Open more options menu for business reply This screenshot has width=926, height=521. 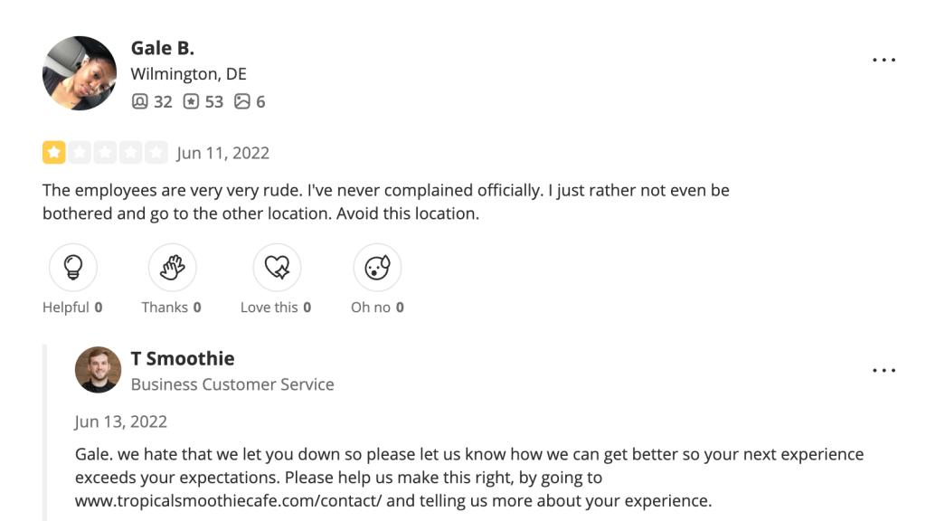pyautogui.click(x=883, y=371)
